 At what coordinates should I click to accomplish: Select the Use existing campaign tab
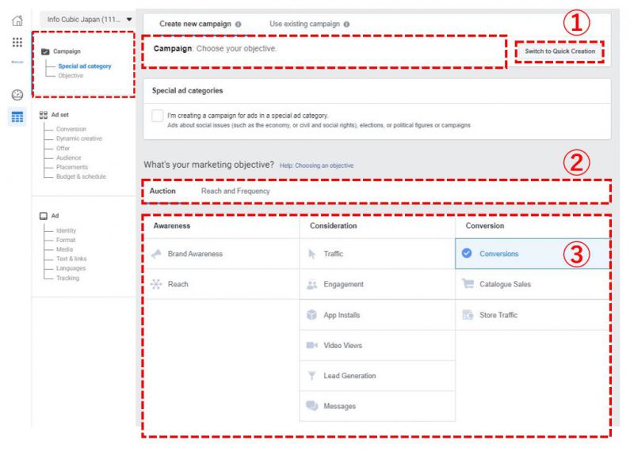click(x=304, y=24)
